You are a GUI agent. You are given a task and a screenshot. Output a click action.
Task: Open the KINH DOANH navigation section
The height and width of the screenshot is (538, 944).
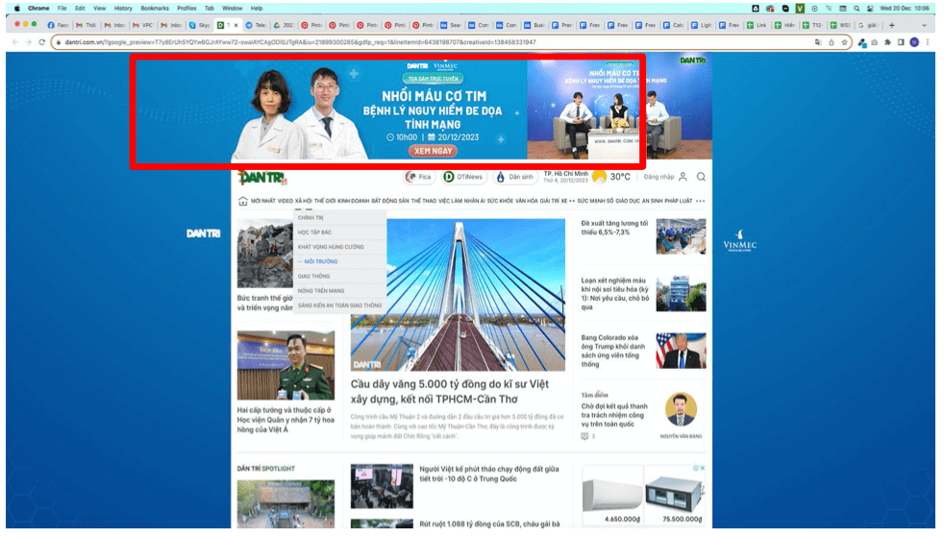(354, 201)
